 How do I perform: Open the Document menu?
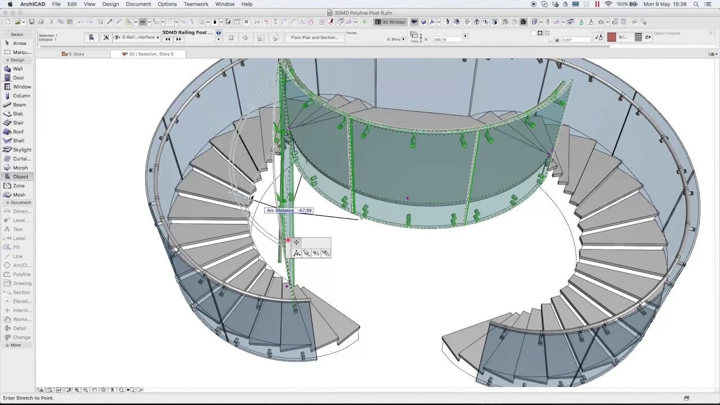138,4
